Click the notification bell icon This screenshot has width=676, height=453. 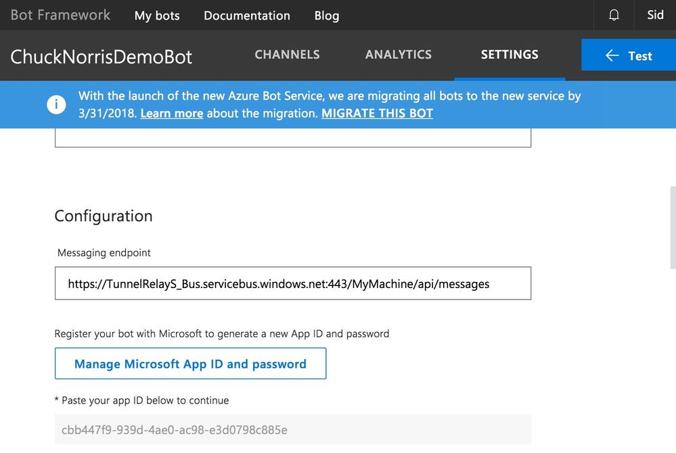(x=614, y=15)
